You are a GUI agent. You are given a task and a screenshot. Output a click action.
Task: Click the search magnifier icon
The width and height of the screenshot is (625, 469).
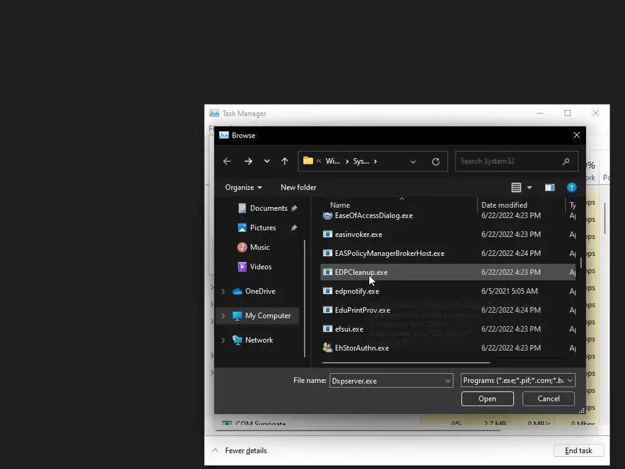tap(566, 161)
